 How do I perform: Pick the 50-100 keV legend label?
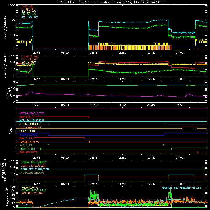click(30, 17)
